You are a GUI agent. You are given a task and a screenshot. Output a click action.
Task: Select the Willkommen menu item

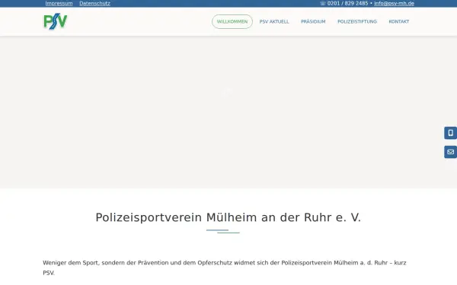click(232, 21)
